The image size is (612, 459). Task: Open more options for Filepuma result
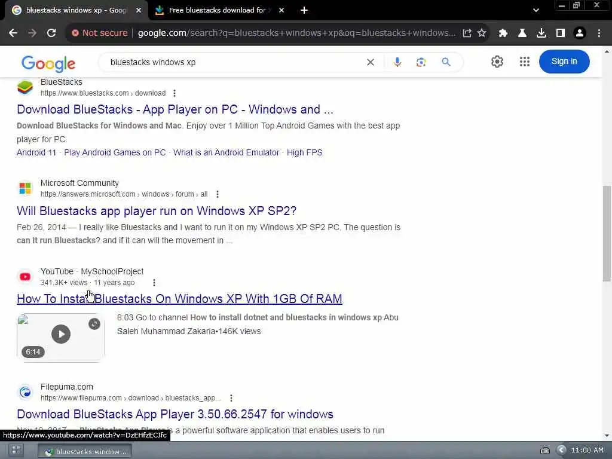point(231,398)
